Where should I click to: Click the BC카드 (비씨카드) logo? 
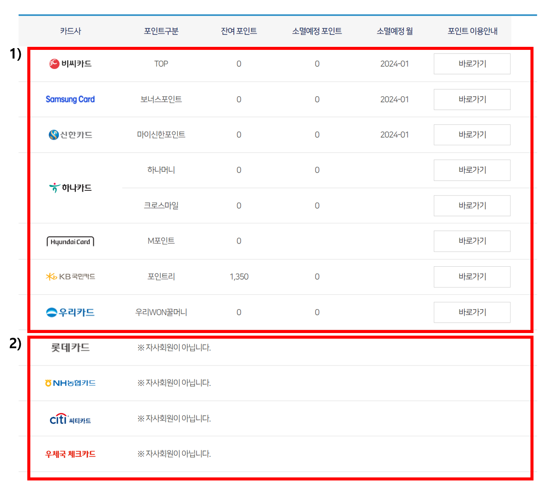tap(70, 64)
